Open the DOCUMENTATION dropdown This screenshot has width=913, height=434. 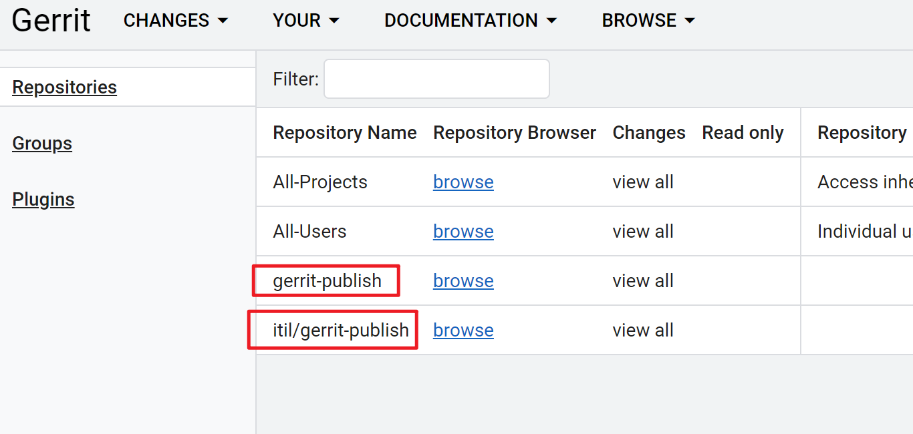click(x=470, y=21)
